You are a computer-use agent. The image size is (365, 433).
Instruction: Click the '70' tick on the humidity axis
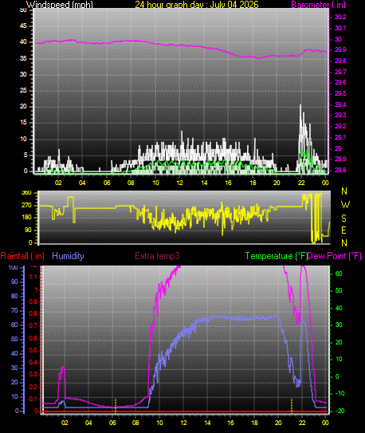pyautogui.click(x=14, y=310)
